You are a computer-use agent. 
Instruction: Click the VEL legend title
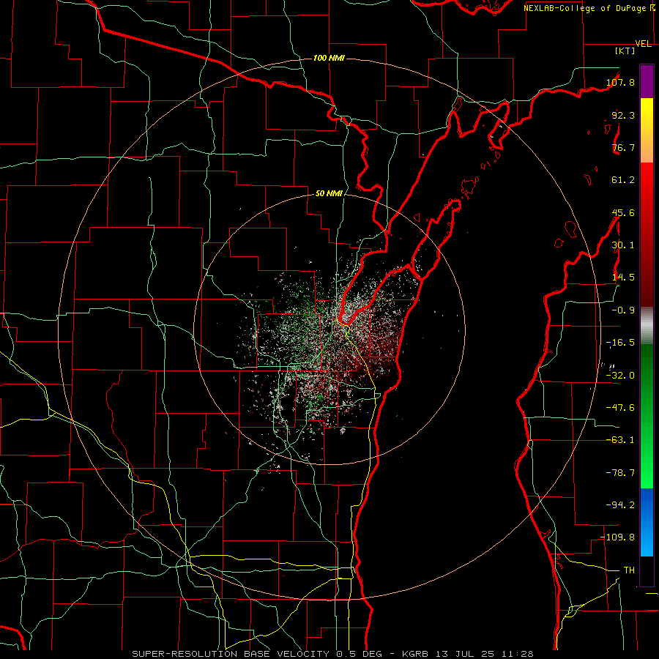click(x=644, y=44)
